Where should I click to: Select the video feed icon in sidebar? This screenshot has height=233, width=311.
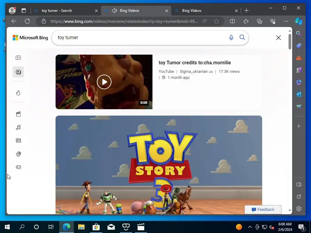(x=18, y=72)
